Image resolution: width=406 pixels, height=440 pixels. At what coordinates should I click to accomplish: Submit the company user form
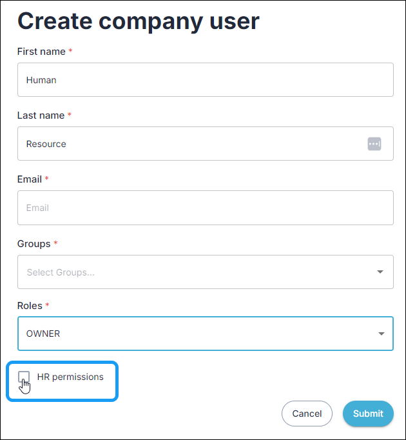click(368, 414)
